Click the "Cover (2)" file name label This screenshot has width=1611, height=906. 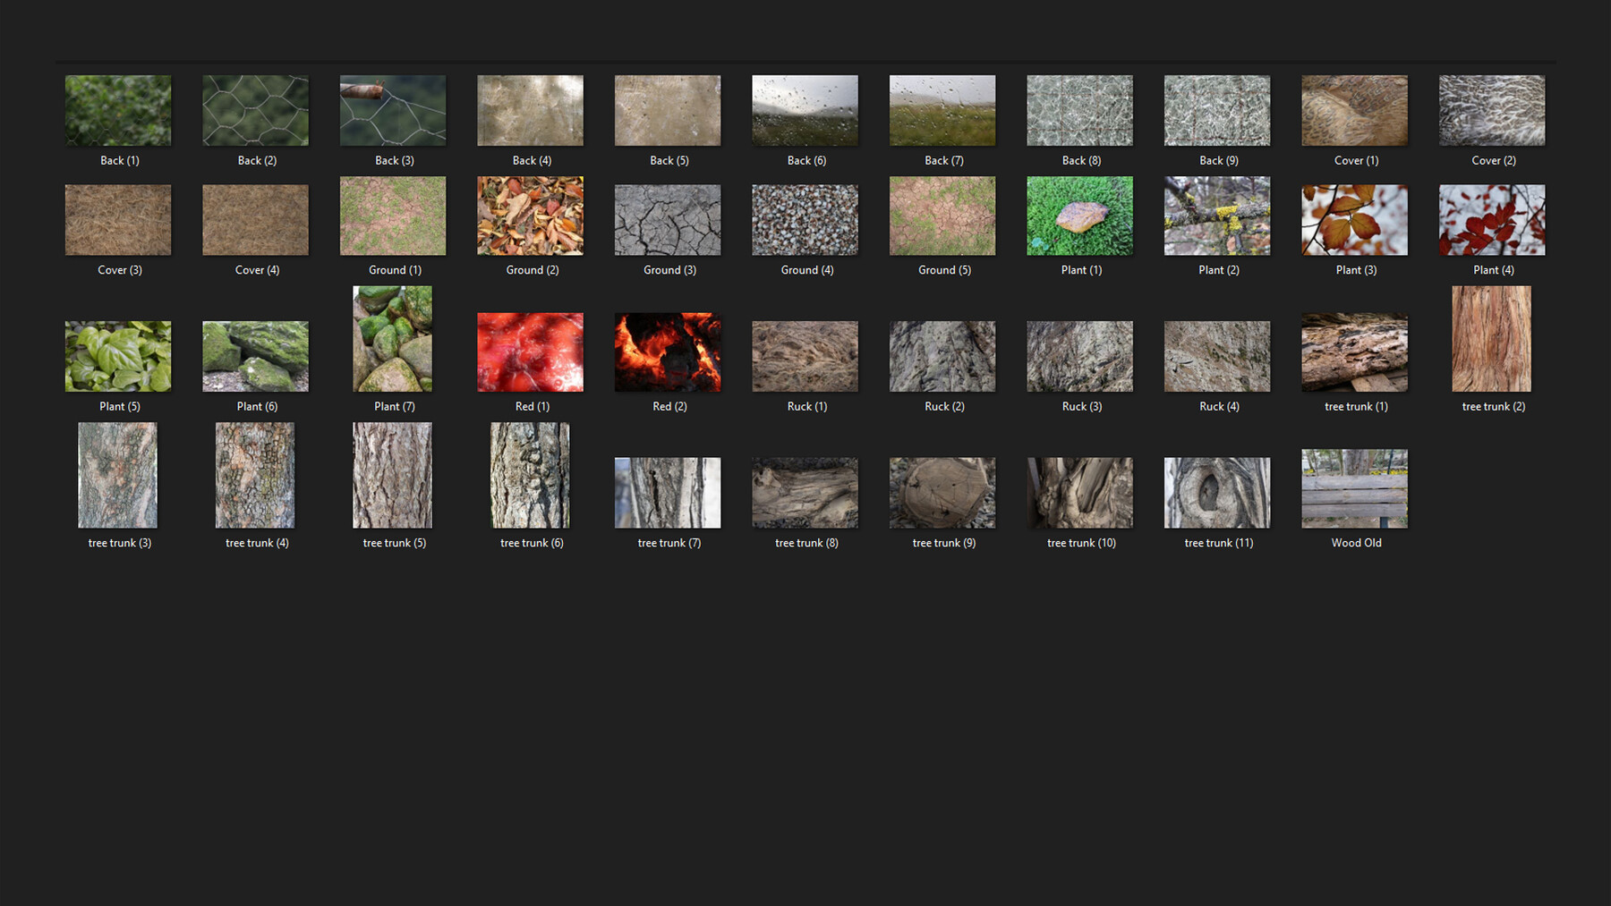[1494, 161]
